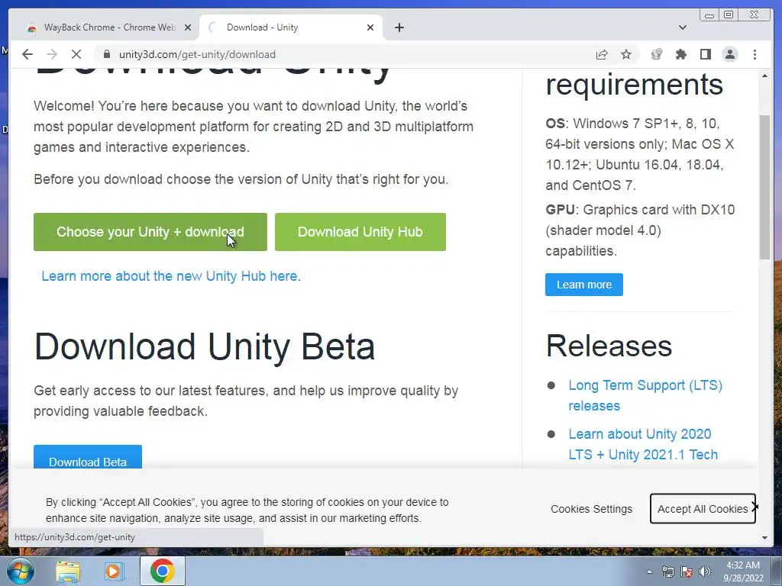This screenshot has height=586, width=782.
Task: Click the Download Beta button
Action: click(88, 457)
